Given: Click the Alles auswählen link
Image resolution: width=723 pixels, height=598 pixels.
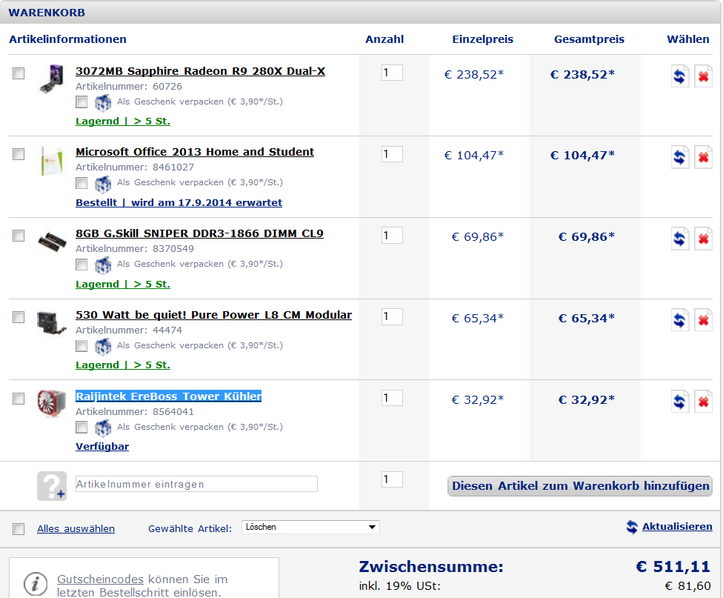Looking at the screenshot, I should pos(76,529).
